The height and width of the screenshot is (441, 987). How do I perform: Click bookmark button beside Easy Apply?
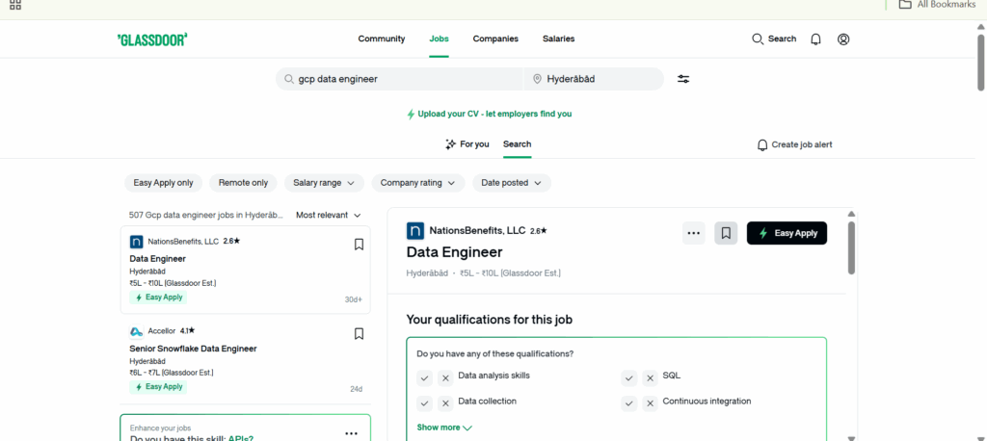[726, 233]
